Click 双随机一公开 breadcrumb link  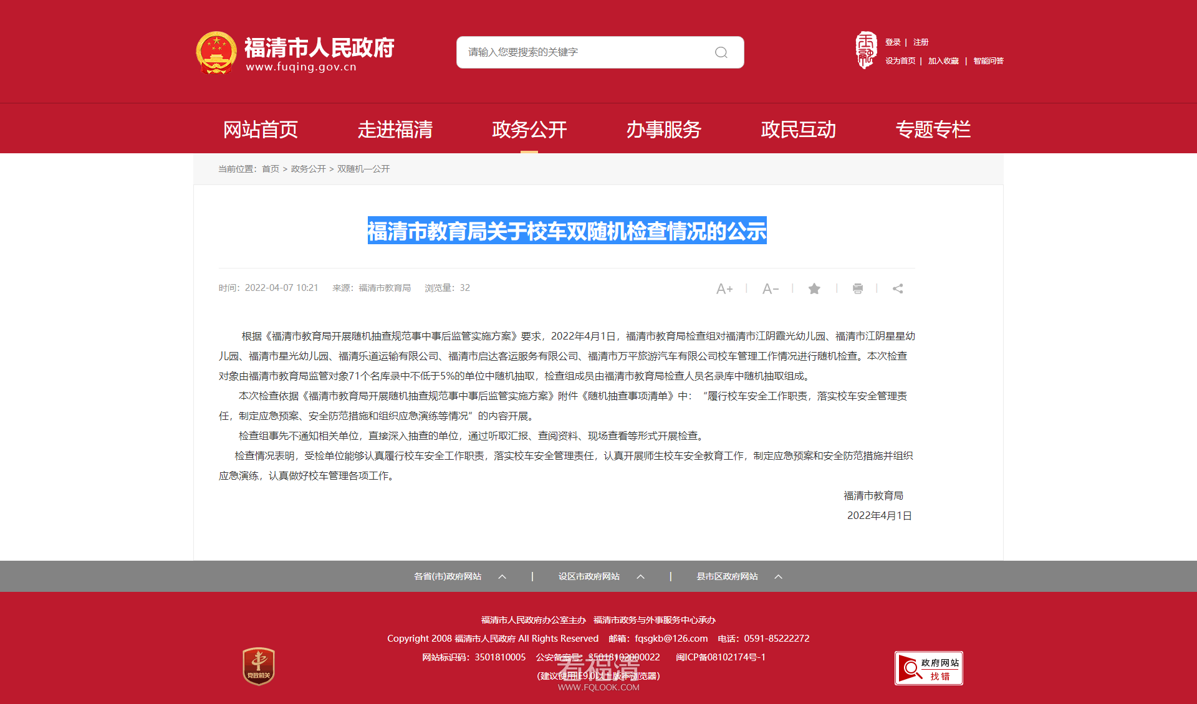(x=363, y=169)
